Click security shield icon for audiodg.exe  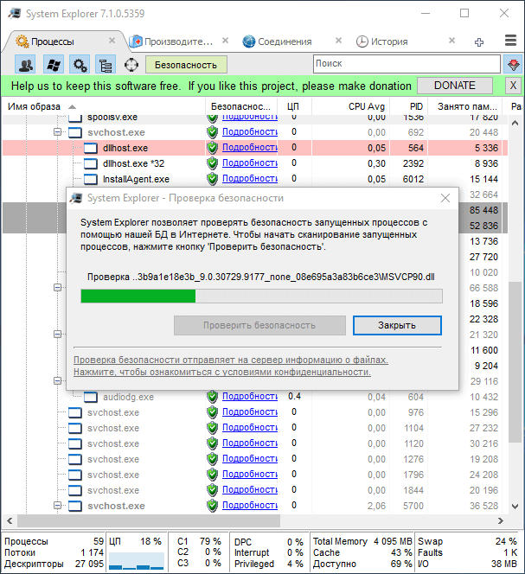212,397
